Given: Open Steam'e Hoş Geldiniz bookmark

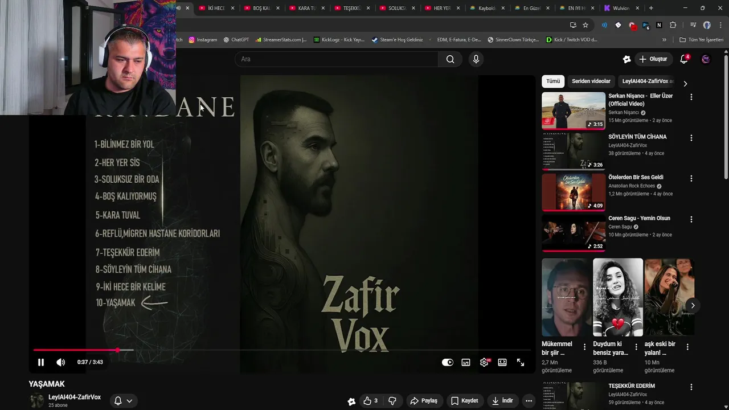Looking at the screenshot, I should tap(398, 40).
